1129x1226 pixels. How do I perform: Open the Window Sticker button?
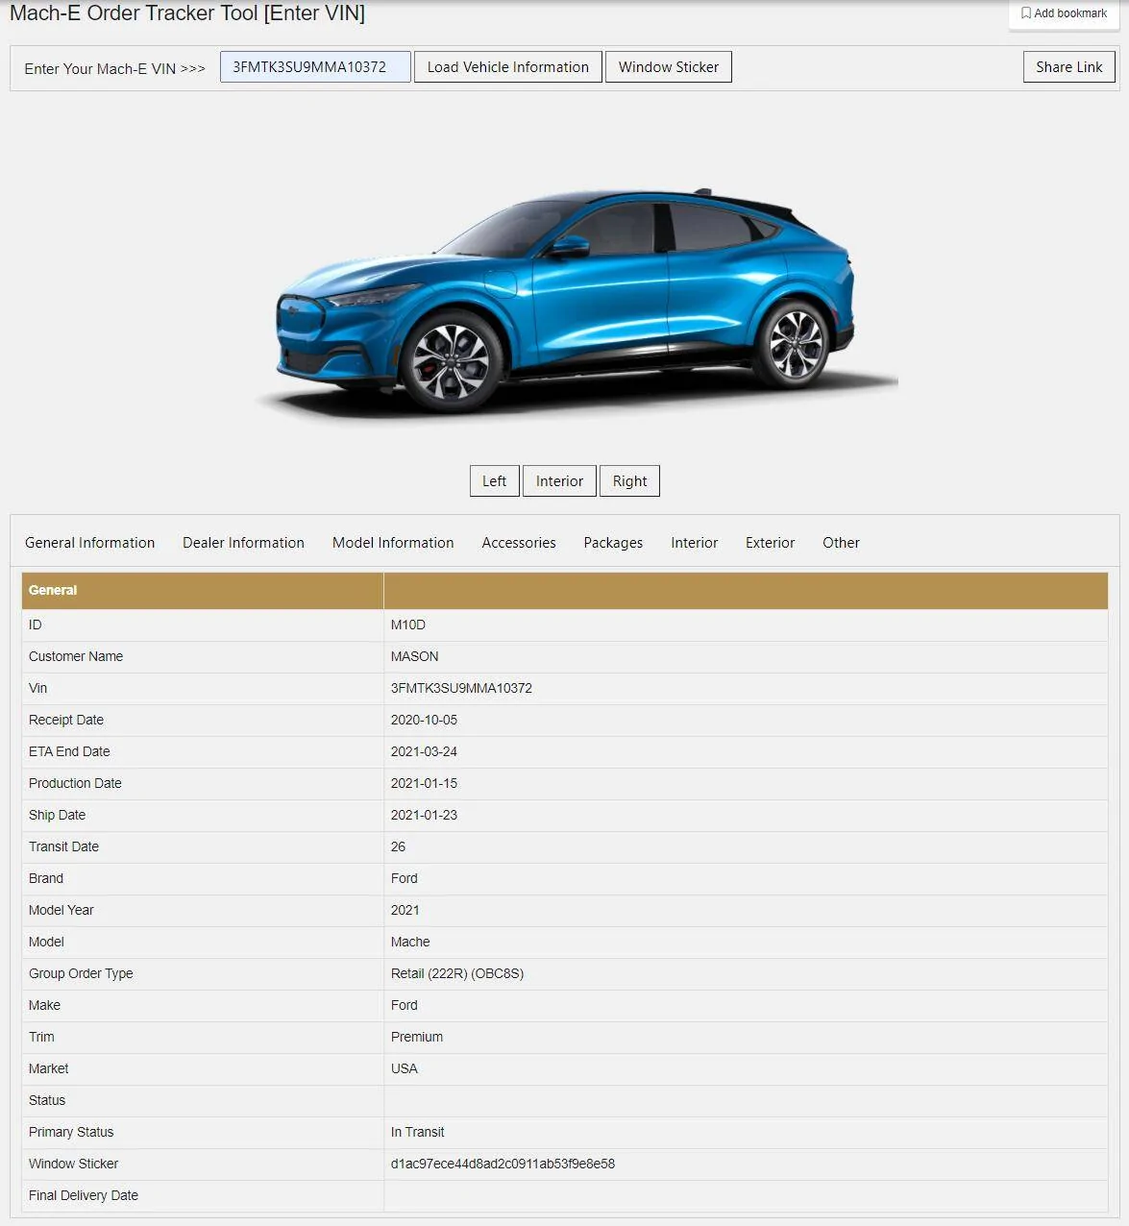tap(669, 67)
